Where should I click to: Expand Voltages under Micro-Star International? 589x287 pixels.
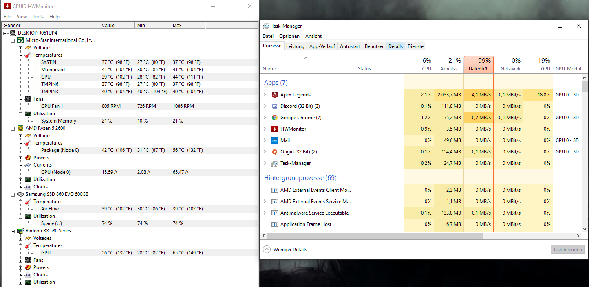21,48
